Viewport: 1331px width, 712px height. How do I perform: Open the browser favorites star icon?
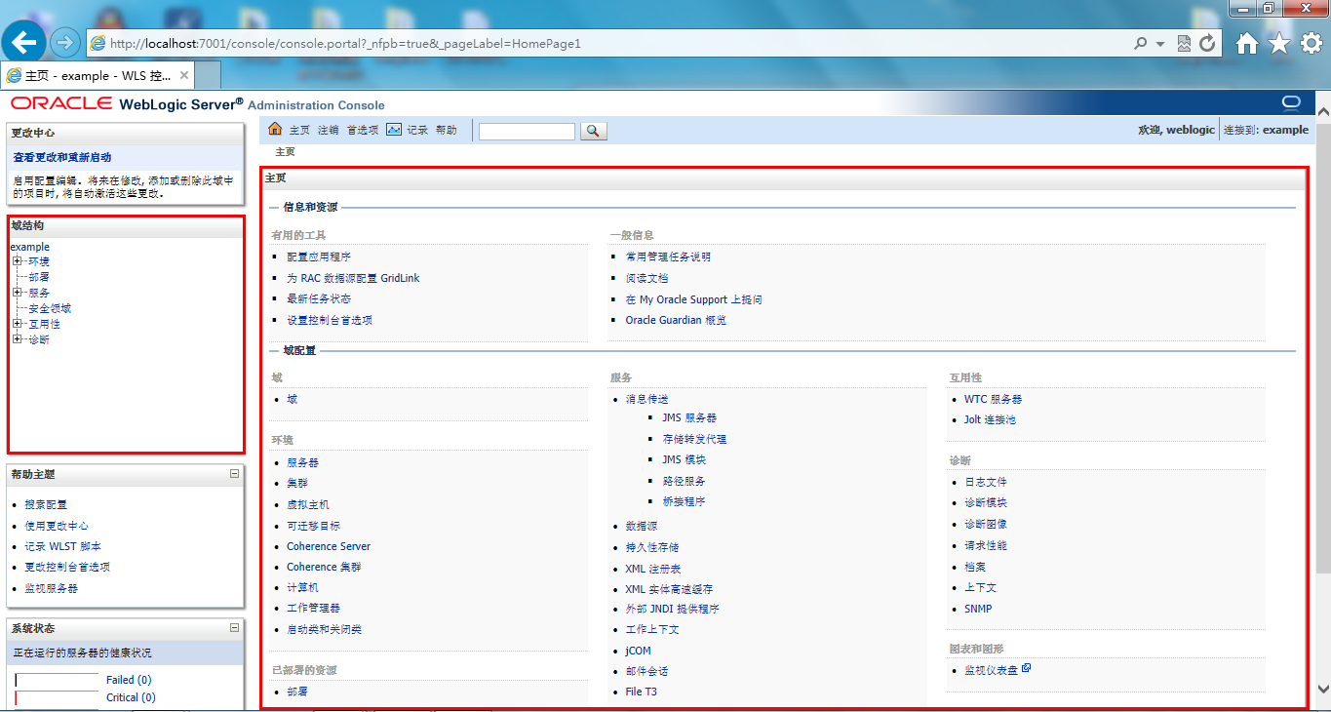(1279, 43)
